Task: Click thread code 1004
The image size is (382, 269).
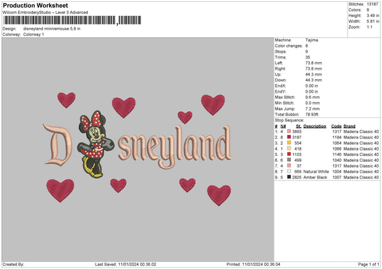Action: pos(337,172)
